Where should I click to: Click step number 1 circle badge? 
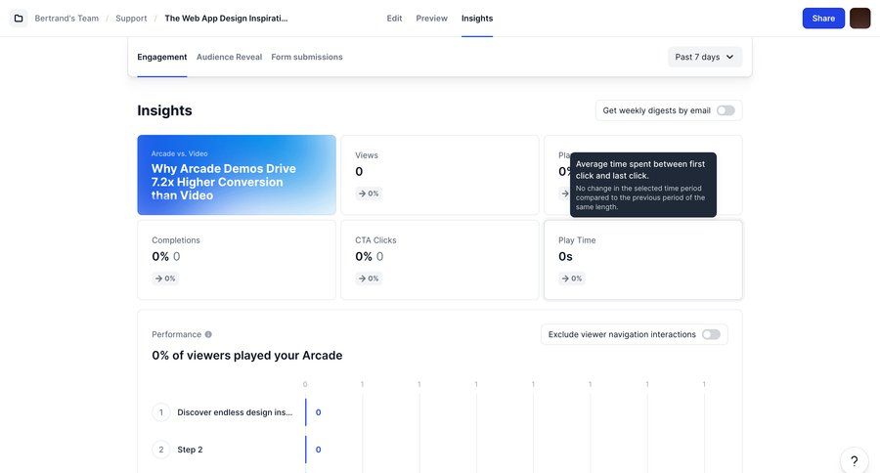(x=161, y=412)
